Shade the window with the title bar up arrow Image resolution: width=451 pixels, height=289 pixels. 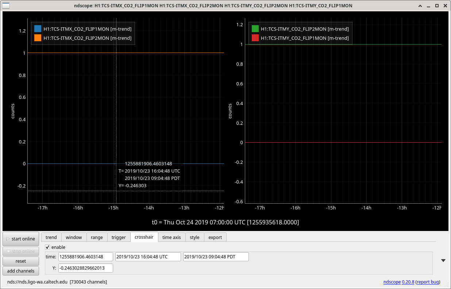coord(421,5)
